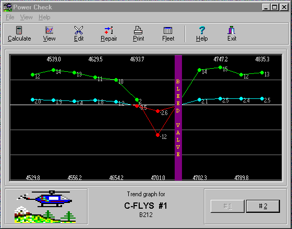Click the red -2.6 data point

coord(157,111)
